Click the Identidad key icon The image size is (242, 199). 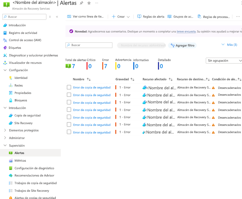11,78
